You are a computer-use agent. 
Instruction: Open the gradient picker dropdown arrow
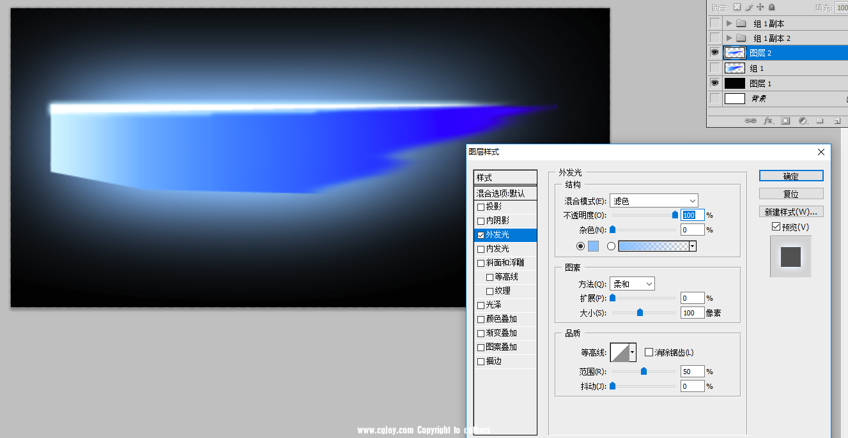pyautogui.click(x=692, y=246)
